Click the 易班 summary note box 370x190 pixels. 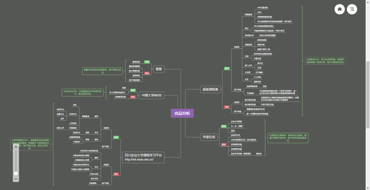(x=103, y=71)
